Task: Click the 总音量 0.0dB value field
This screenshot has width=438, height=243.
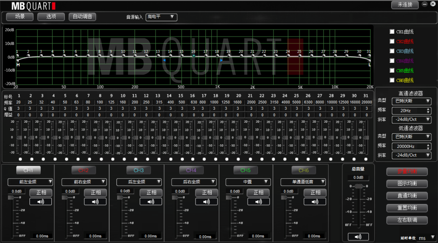Action: coord(358,178)
